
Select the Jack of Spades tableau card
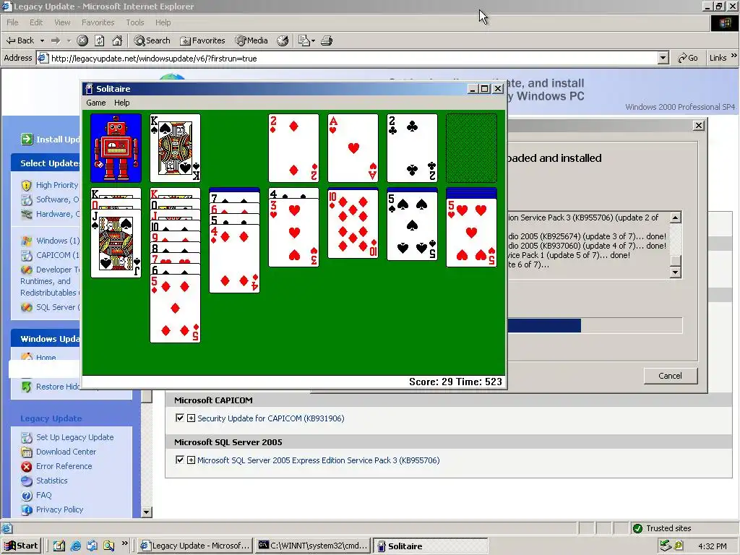tap(116, 244)
